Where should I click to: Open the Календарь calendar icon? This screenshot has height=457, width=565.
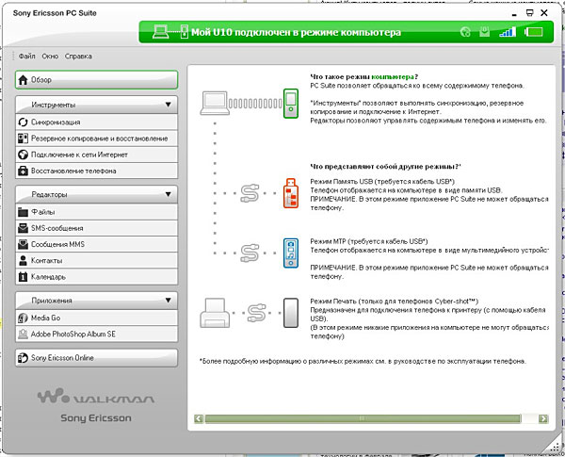23,277
